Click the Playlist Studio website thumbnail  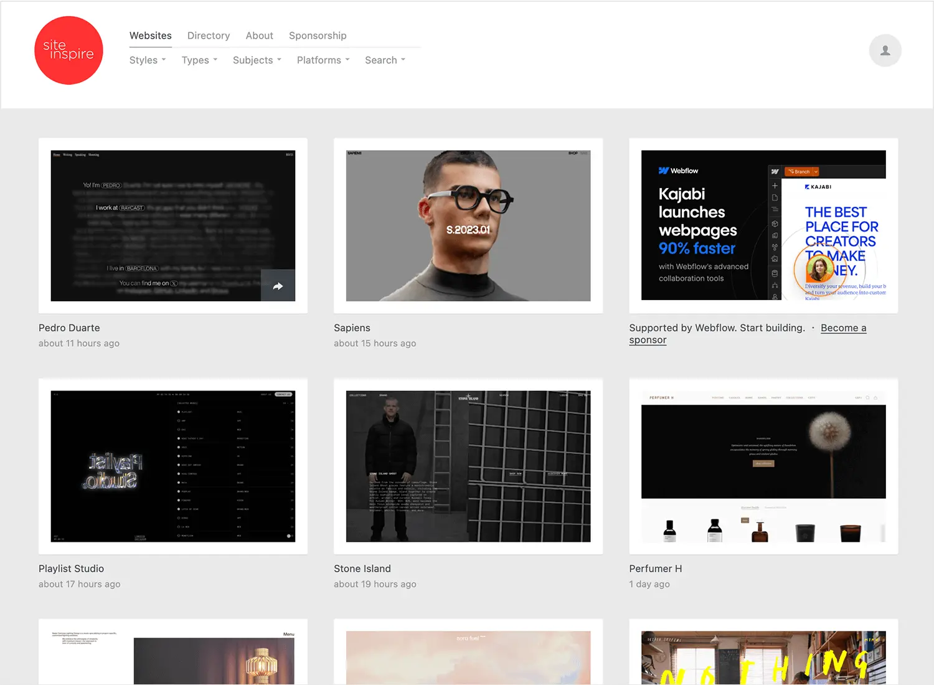173,466
